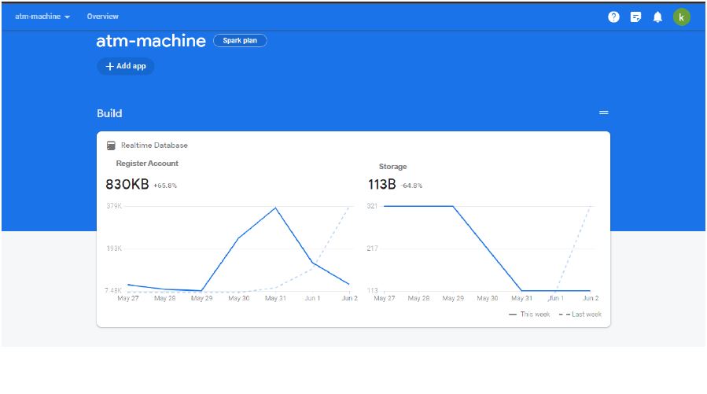Click the 7.48K axis label
This screenshot has height=394, width=707.
click(113, 290)
